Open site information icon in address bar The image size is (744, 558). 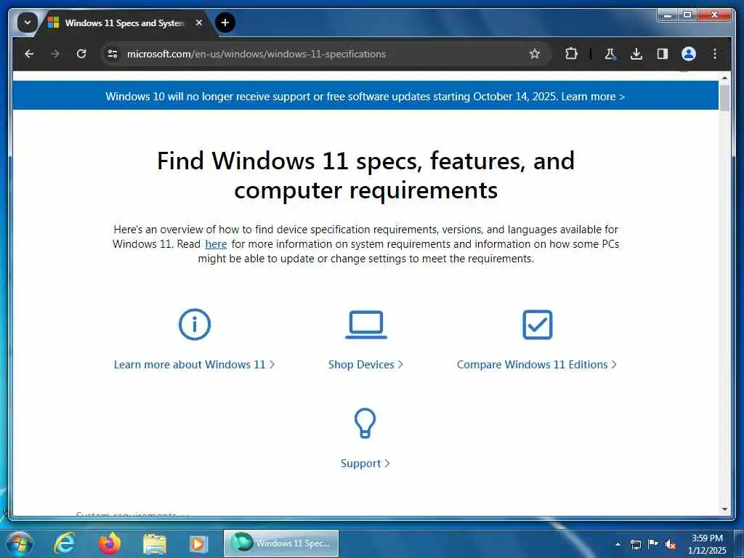tap(113, 54)
